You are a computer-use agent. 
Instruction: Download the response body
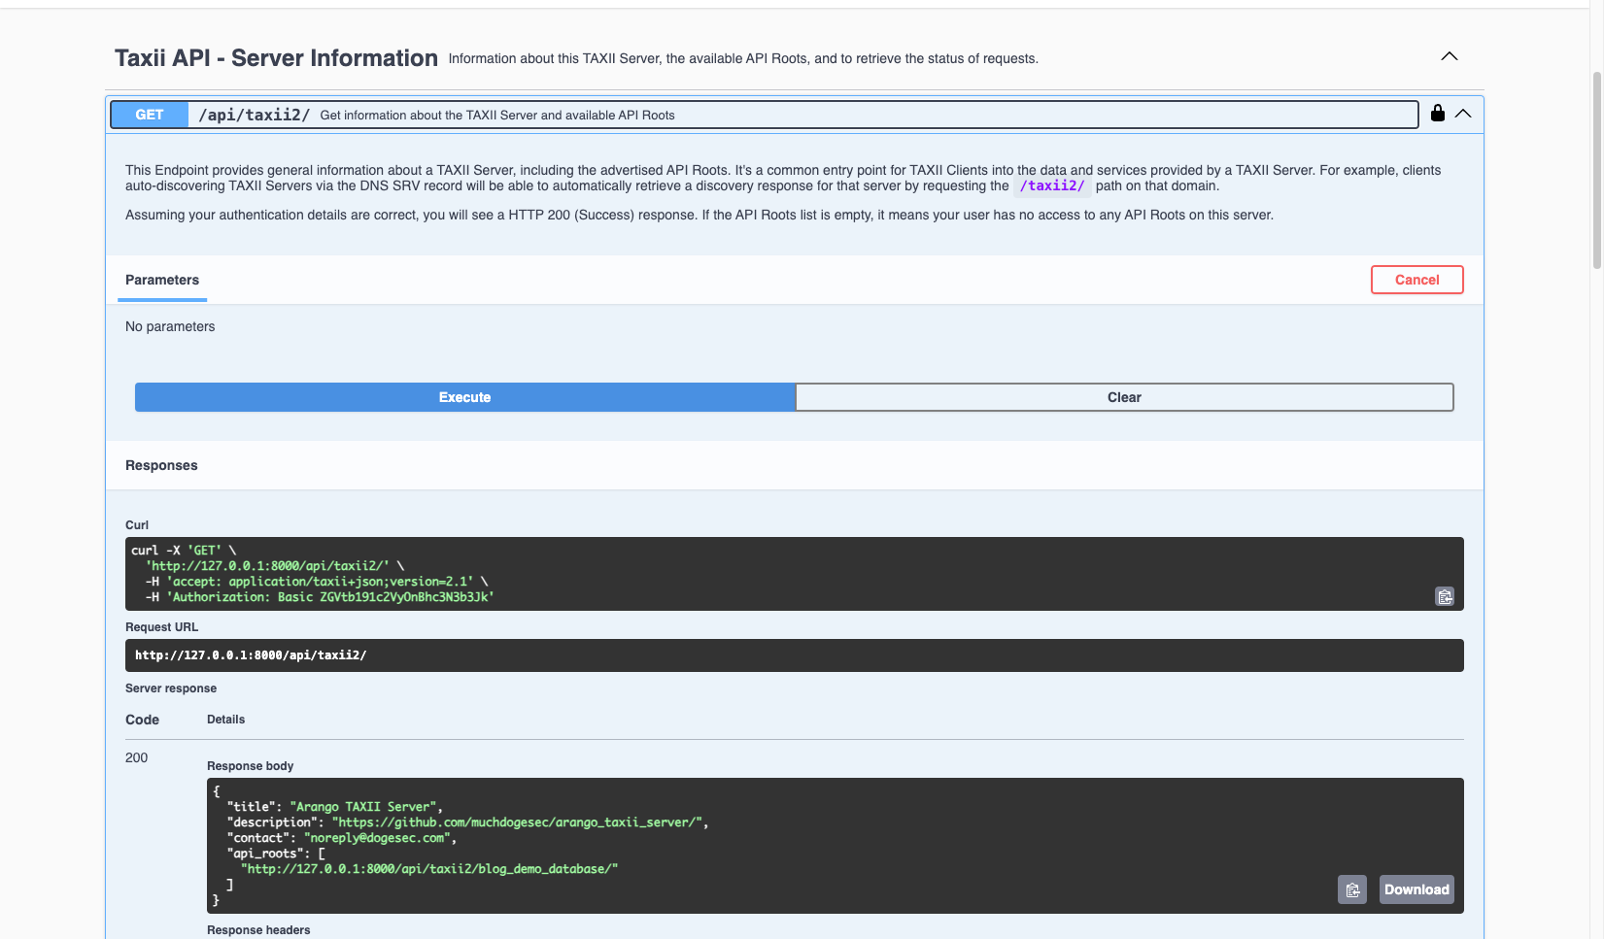click(1416, 889)
